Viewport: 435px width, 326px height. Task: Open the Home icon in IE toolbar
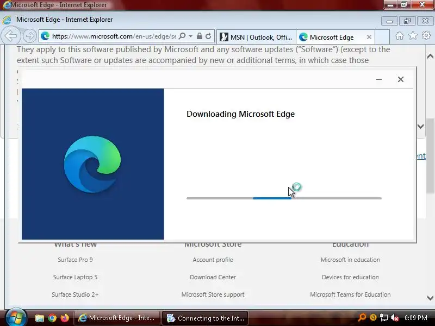click(x=400, y=36)
